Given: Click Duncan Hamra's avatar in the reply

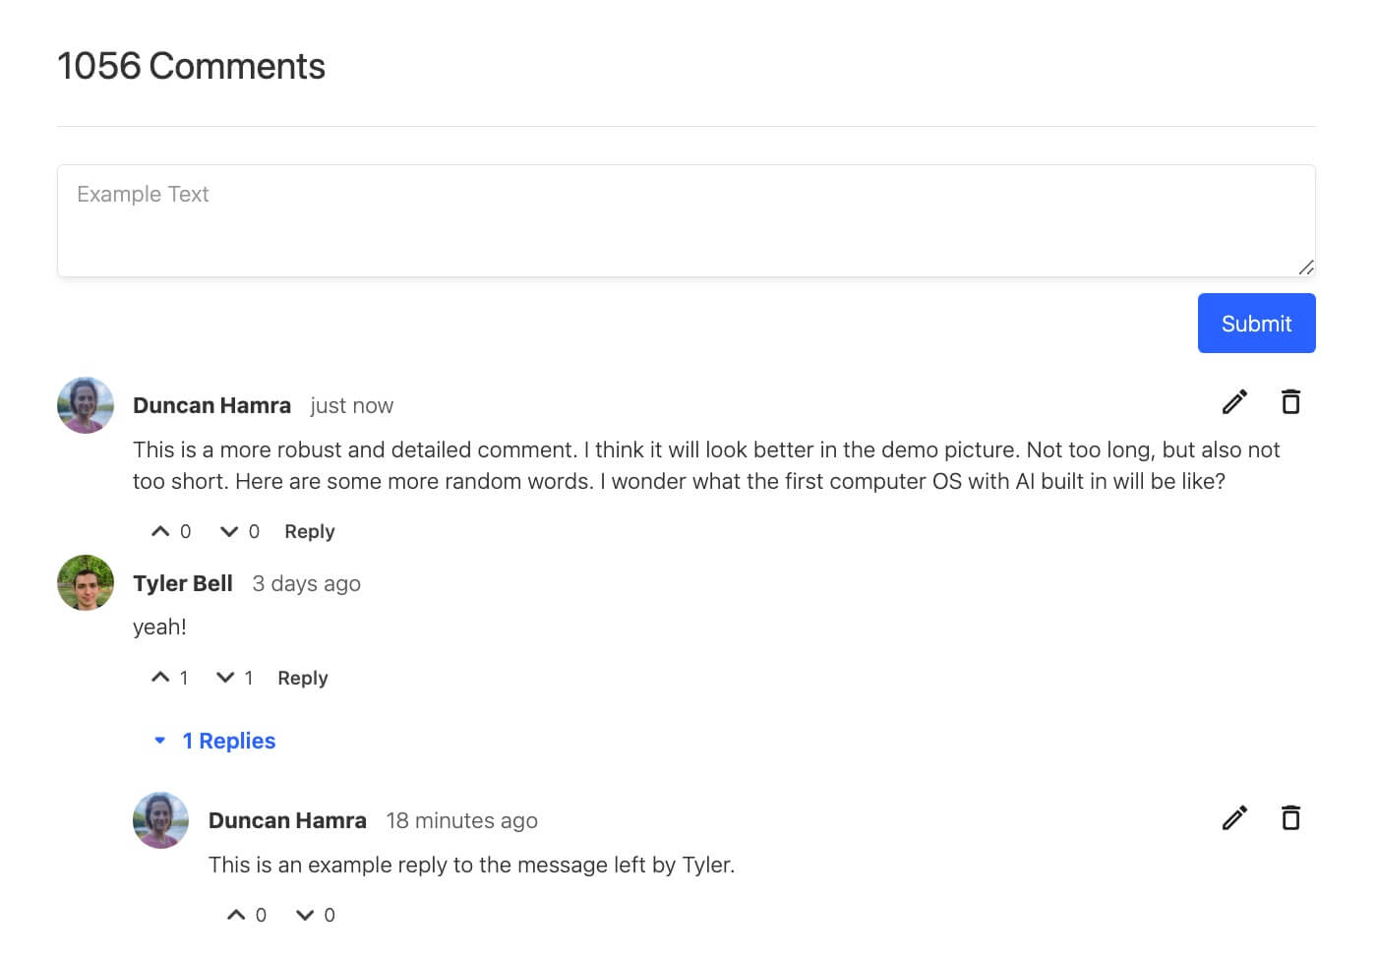Looking at the screenshot, I should [160, 820].
